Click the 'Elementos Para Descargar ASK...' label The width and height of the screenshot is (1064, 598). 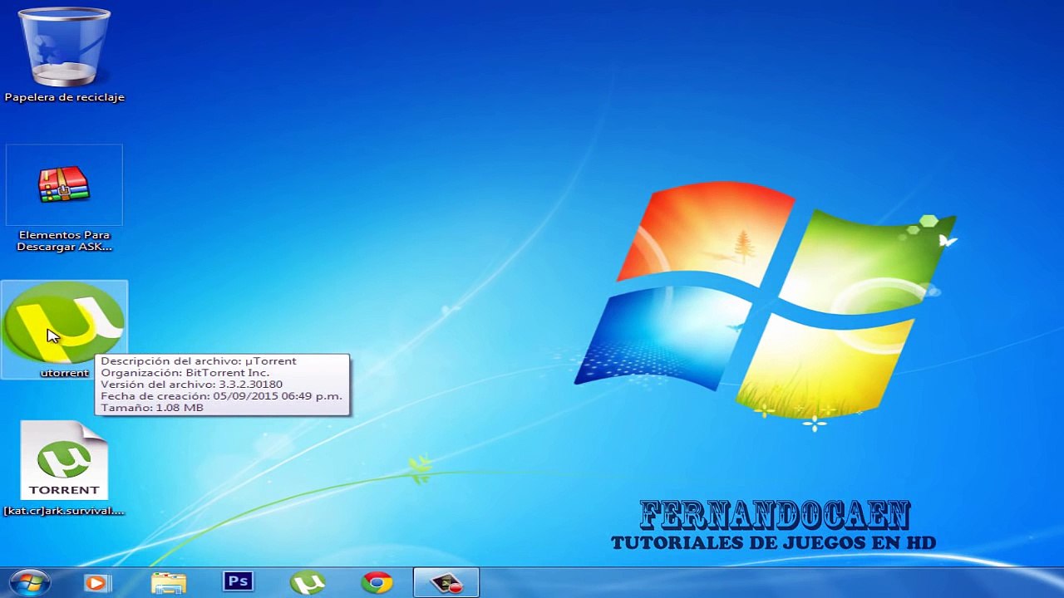64,241
